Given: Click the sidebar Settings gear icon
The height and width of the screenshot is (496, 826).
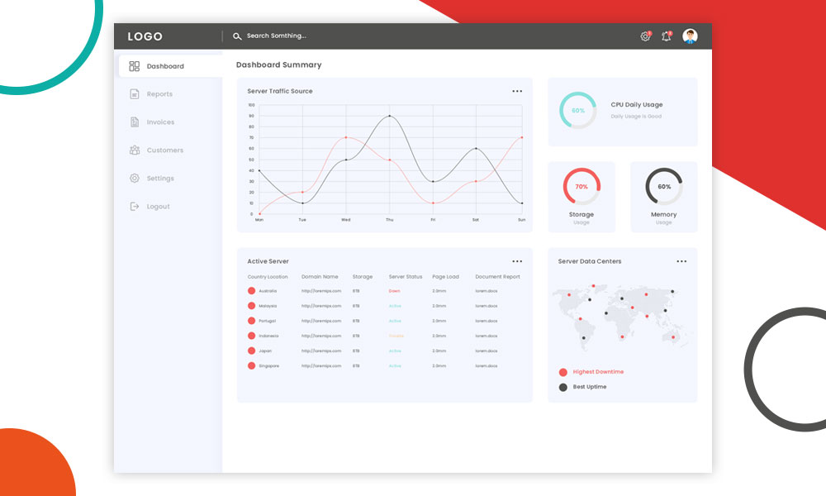Looking at the screenshot, I should coord(135,179).
